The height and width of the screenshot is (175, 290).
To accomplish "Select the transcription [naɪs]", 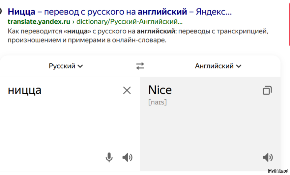I will pyautogui.click(x=158, y=102).
